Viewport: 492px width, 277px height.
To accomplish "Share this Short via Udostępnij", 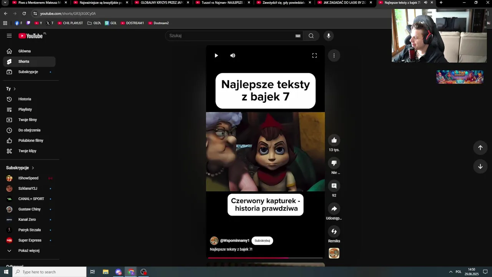I will coord(334,209).
